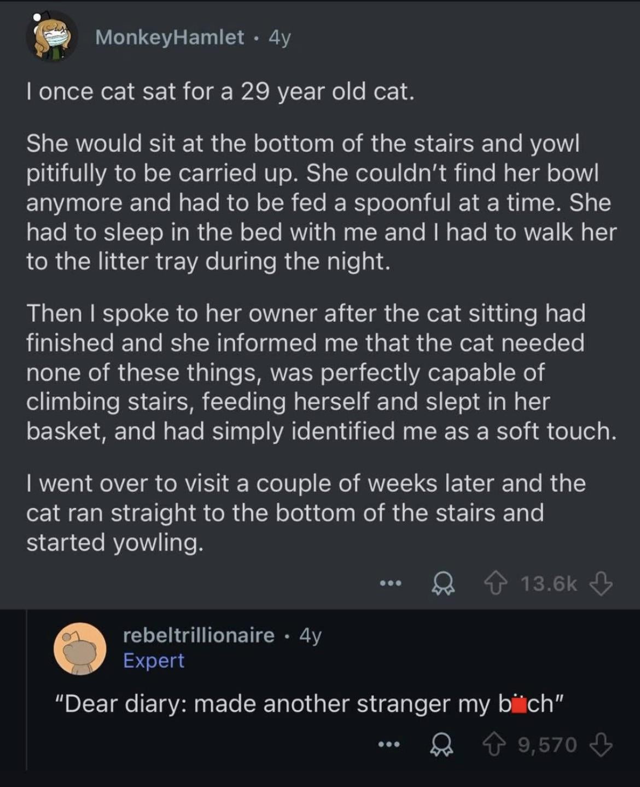Image resolution: width=640 pixels, height=787 pixels.
Task: Click the Expert flair under rebeltrillionaire
Action: click(x=154, y=661)
